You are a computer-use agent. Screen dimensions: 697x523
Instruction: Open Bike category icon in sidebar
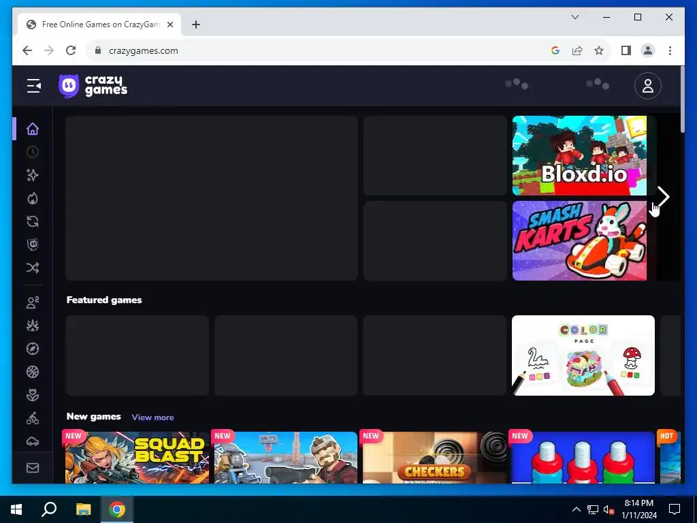(x=33, y=418)
